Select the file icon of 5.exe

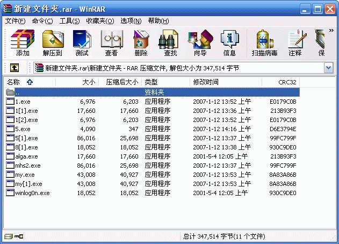pos(10,128)
